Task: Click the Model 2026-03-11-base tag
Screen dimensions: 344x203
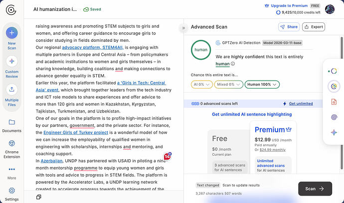Action: tap(282, 43)
